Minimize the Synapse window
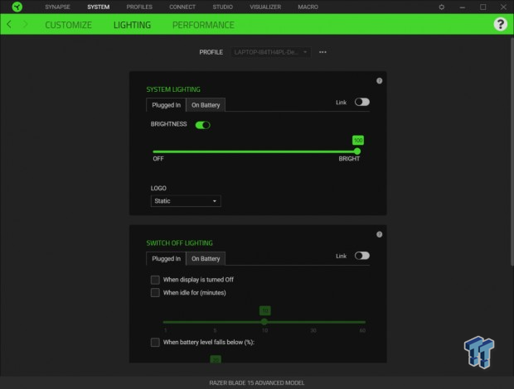Image resolution: width=514 pixels, height=389 pixels. click(463, 7)
